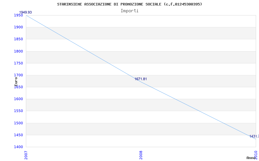Click the 1650 y-axis tick label
The height and width of the screenshot is (161, 259).
click(18, 87)
